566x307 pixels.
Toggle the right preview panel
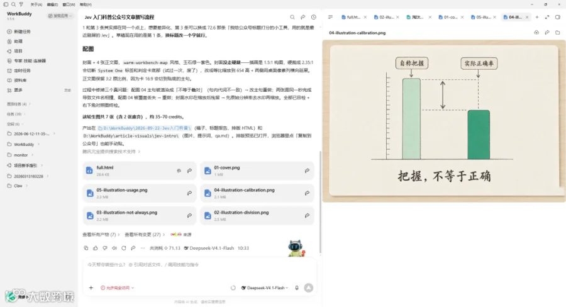point(558,17)
